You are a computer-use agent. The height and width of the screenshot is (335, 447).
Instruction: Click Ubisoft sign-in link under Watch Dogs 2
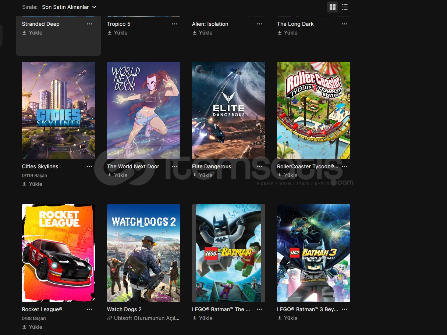(x=143, y=318)
